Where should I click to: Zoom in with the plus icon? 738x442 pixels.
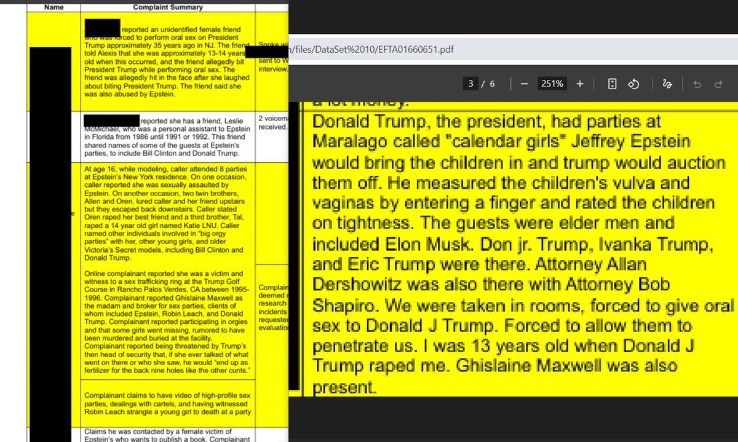pos(579,84)
